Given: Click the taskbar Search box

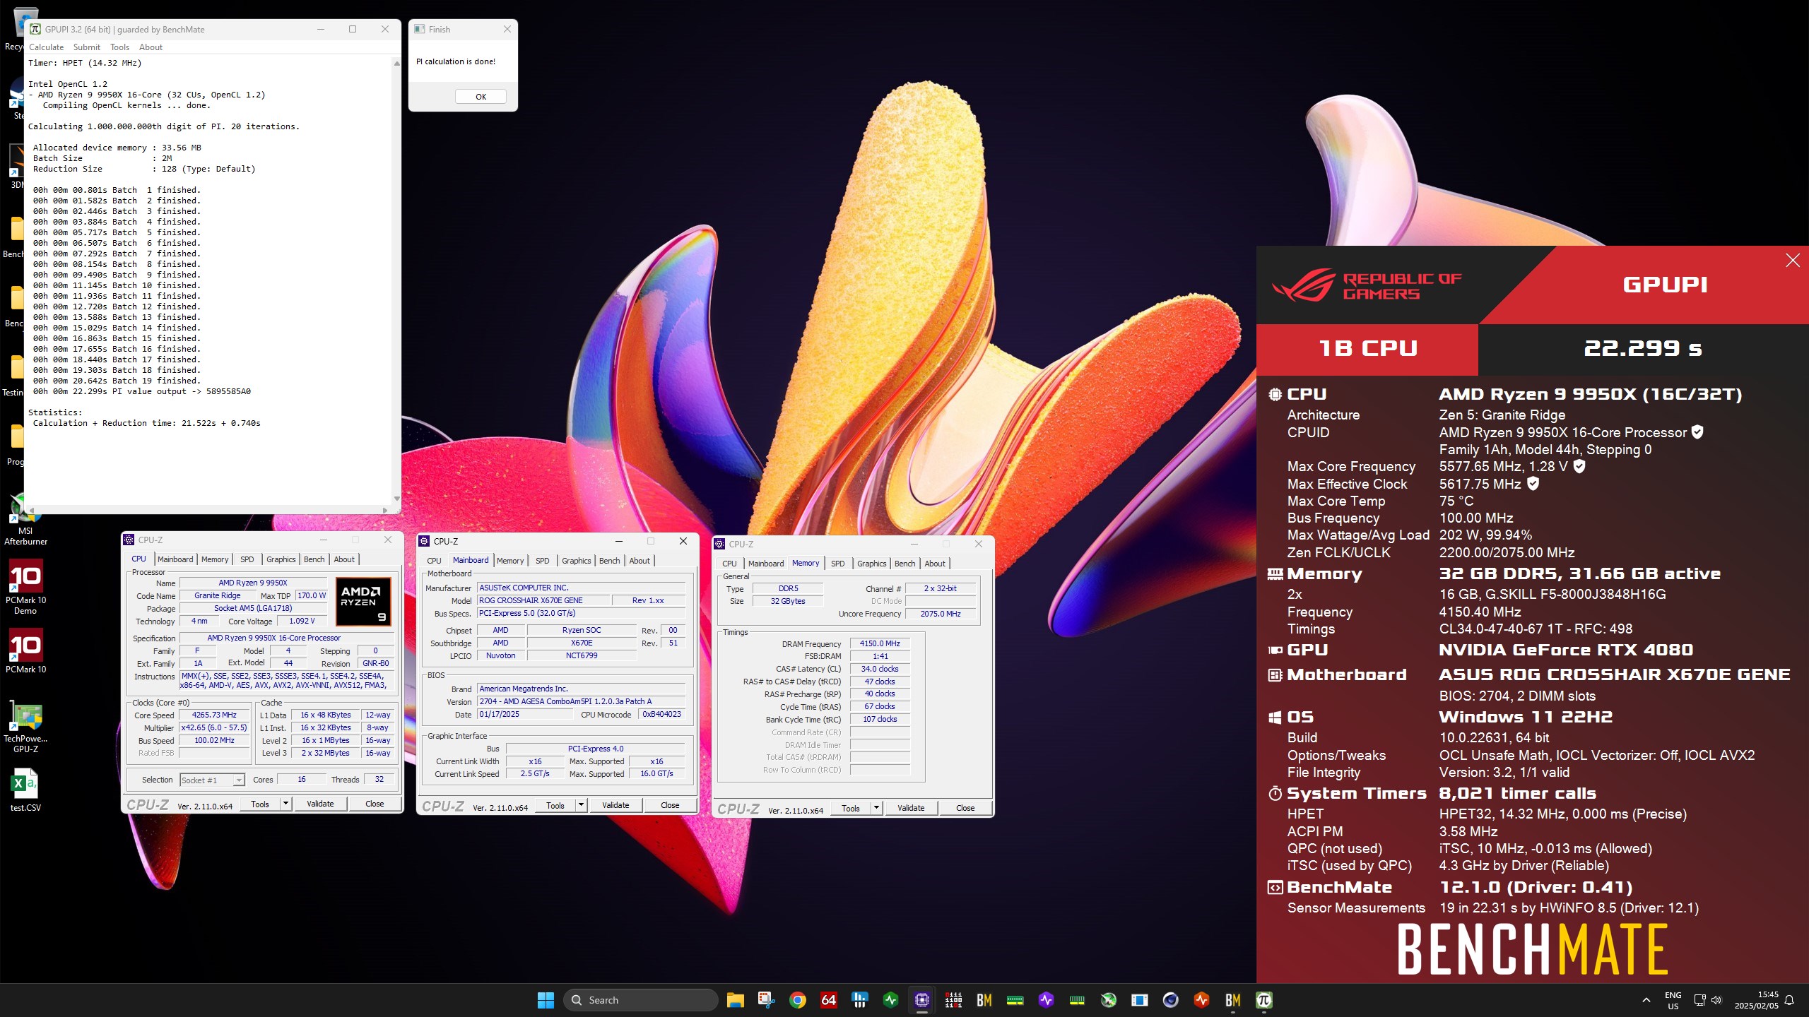Looking at the screenshot, I should [x=641, y=1000].
